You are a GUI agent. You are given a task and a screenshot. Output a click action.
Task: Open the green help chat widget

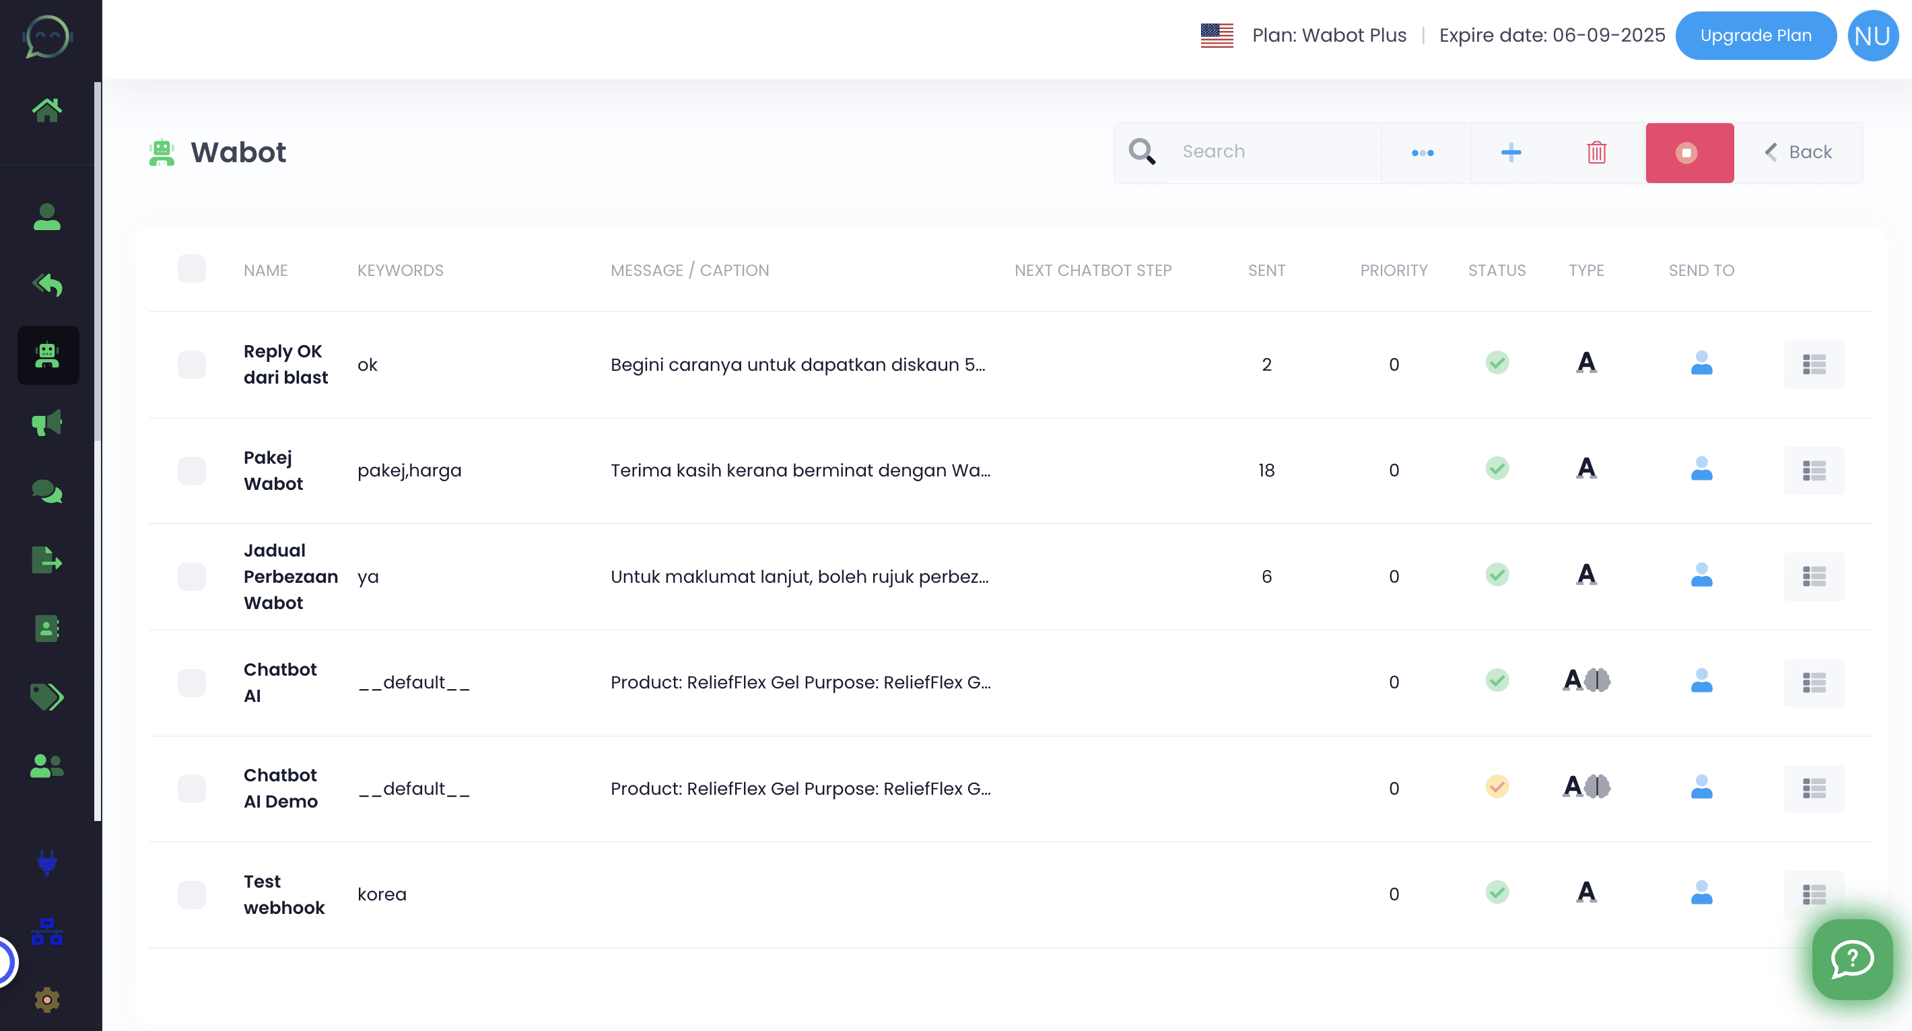click(1852, 959)
